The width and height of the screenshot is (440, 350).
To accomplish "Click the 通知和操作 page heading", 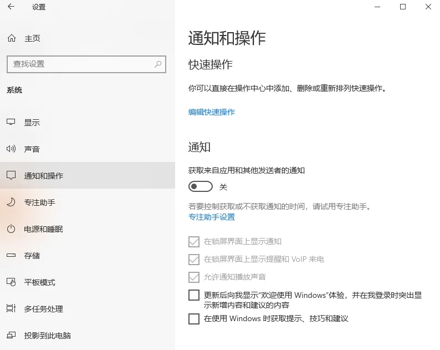I will click(x=227, y=38).
